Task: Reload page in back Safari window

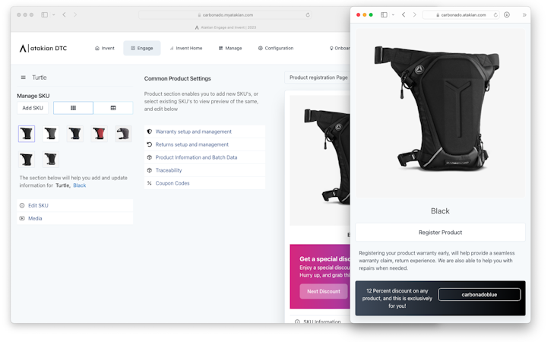Action: click(308, 15)
